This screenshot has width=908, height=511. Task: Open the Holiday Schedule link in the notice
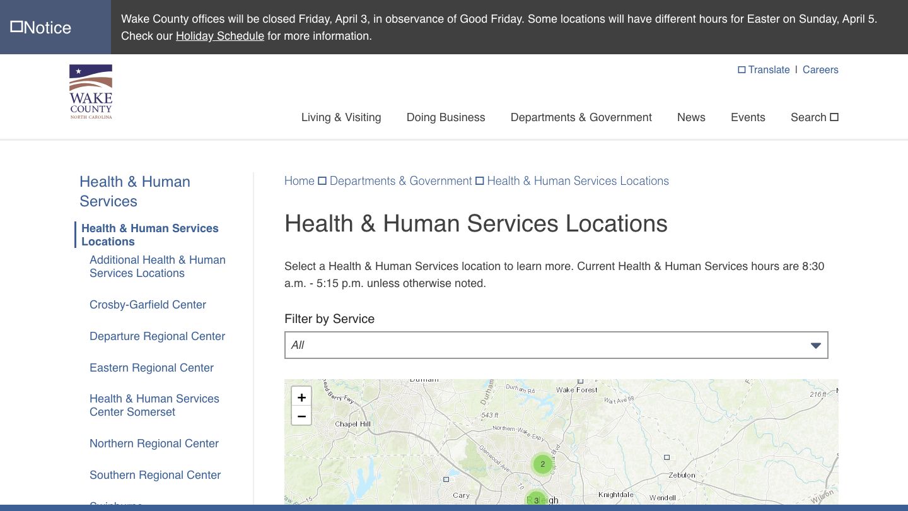(x=219, y=36)
